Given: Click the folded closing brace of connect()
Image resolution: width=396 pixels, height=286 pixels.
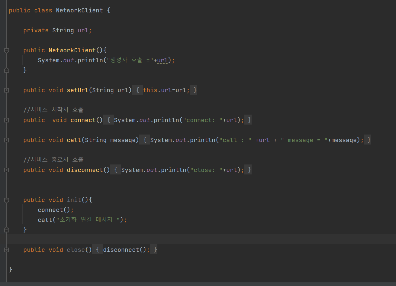Looking at the screenshot, I should [x=248, y=120].
